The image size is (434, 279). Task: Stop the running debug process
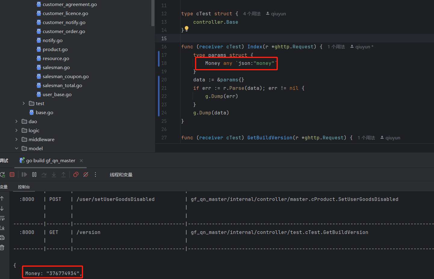12,174
